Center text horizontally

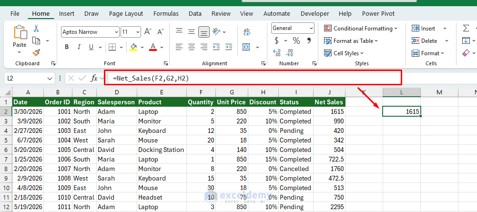click(x=192, y=47)
